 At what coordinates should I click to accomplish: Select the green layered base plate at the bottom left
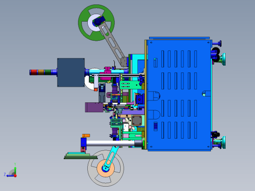(81, 156)
